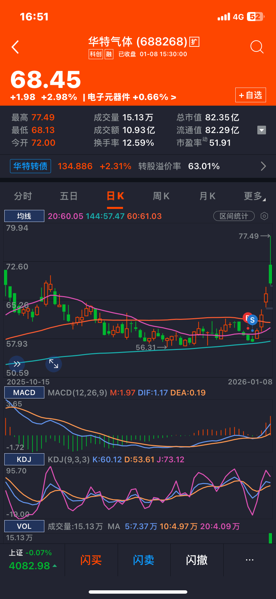The height and width of the screenshot is (599, 276).
Task: Switch to 周K tab
Action: click(x=161, y=196)
